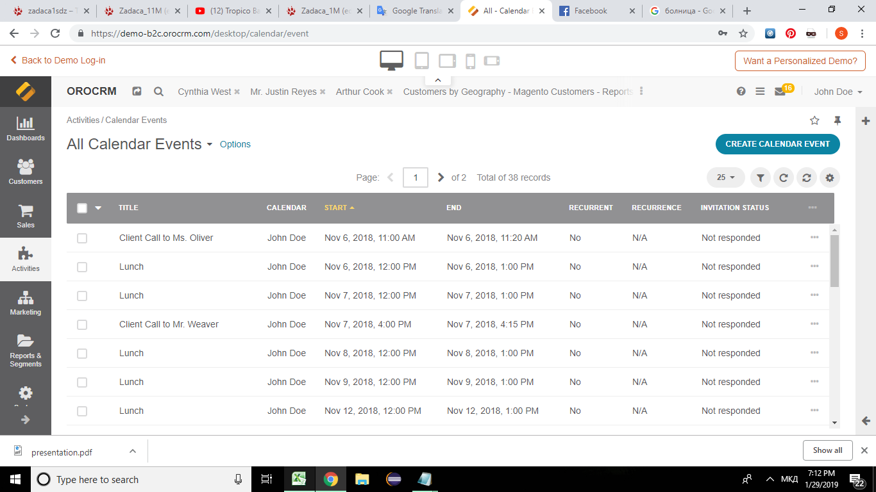Pin the page using the pushpin icon
876x492 pixels.
pos(837,120)
